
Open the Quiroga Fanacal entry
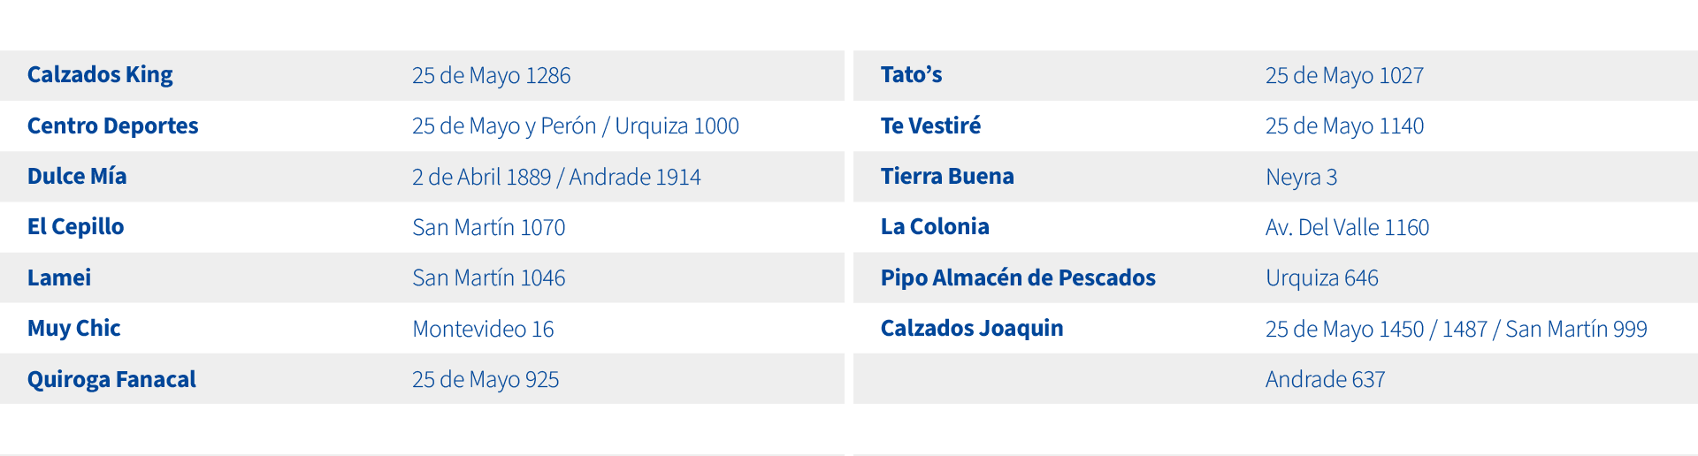point(111,379)
